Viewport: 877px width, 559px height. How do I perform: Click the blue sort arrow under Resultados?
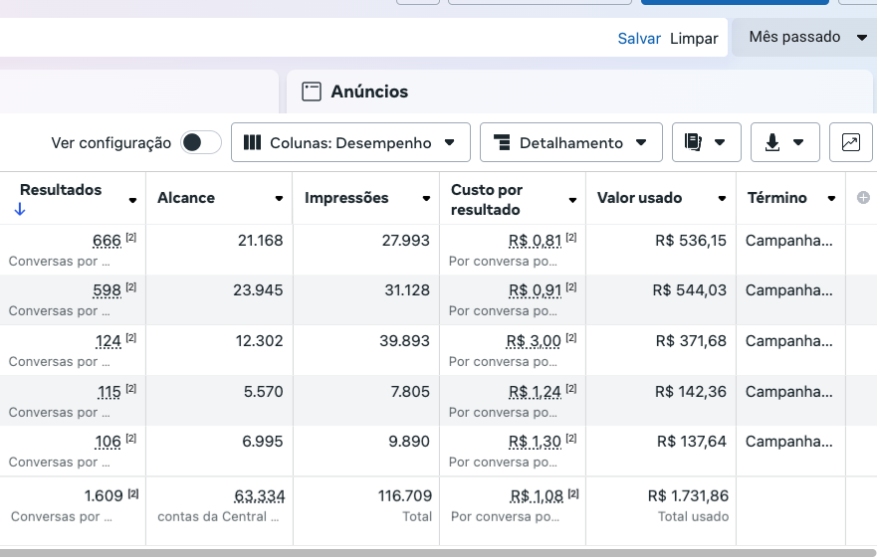coord(20,209)
